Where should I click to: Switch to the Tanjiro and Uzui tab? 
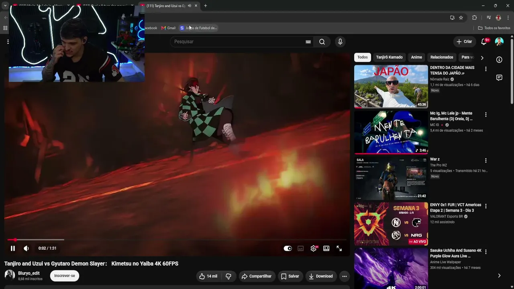[x=165, y=6]
